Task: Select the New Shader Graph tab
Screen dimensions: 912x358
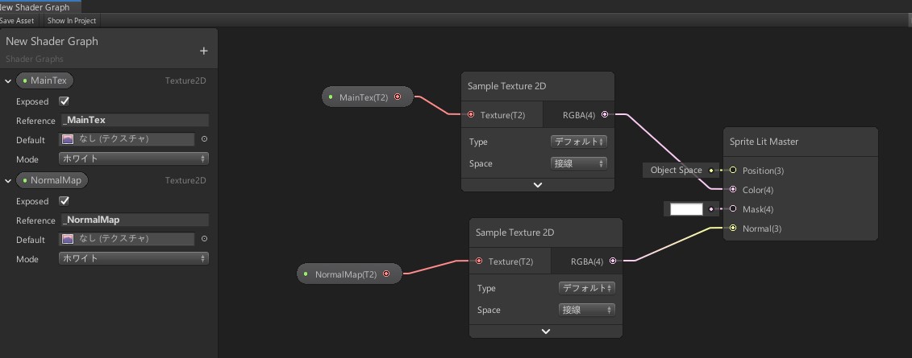Action: pos(36,7)
